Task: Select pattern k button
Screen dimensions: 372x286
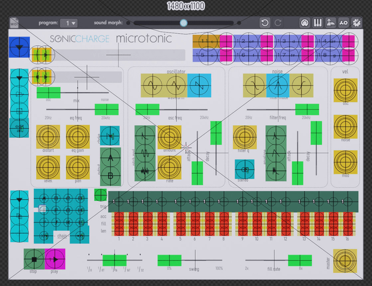Action: pos(68,223)
